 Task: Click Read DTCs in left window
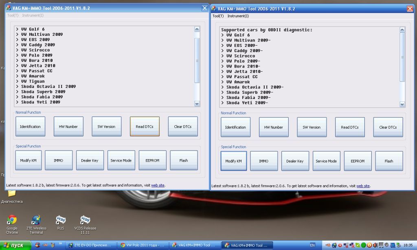pyautogui.click(x=145, y=126)
